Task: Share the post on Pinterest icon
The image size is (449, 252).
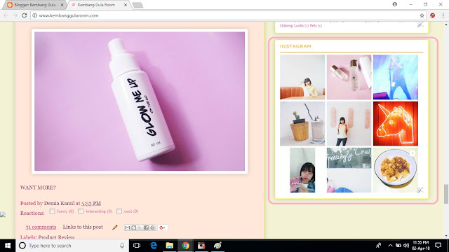Action: tap(153, 227)
